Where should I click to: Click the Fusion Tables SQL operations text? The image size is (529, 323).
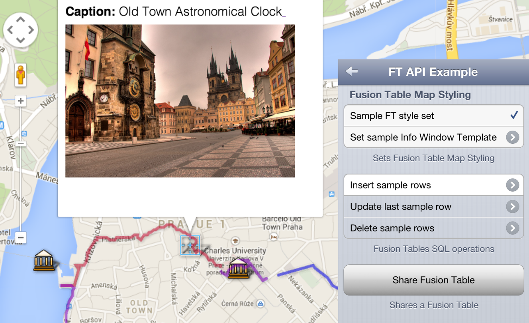pyautogui.click(x=433, y=249)
